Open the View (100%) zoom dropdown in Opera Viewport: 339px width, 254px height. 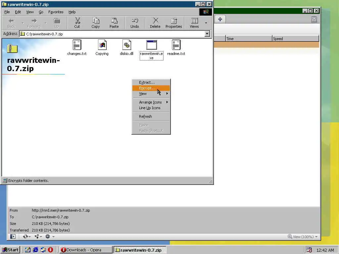(x=303, y=237)
